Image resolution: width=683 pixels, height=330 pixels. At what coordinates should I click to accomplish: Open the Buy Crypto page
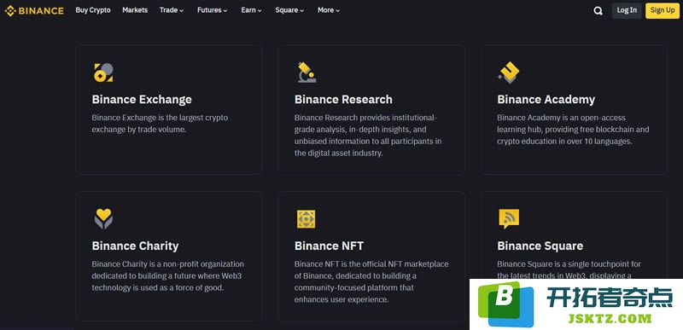[93, 10]
